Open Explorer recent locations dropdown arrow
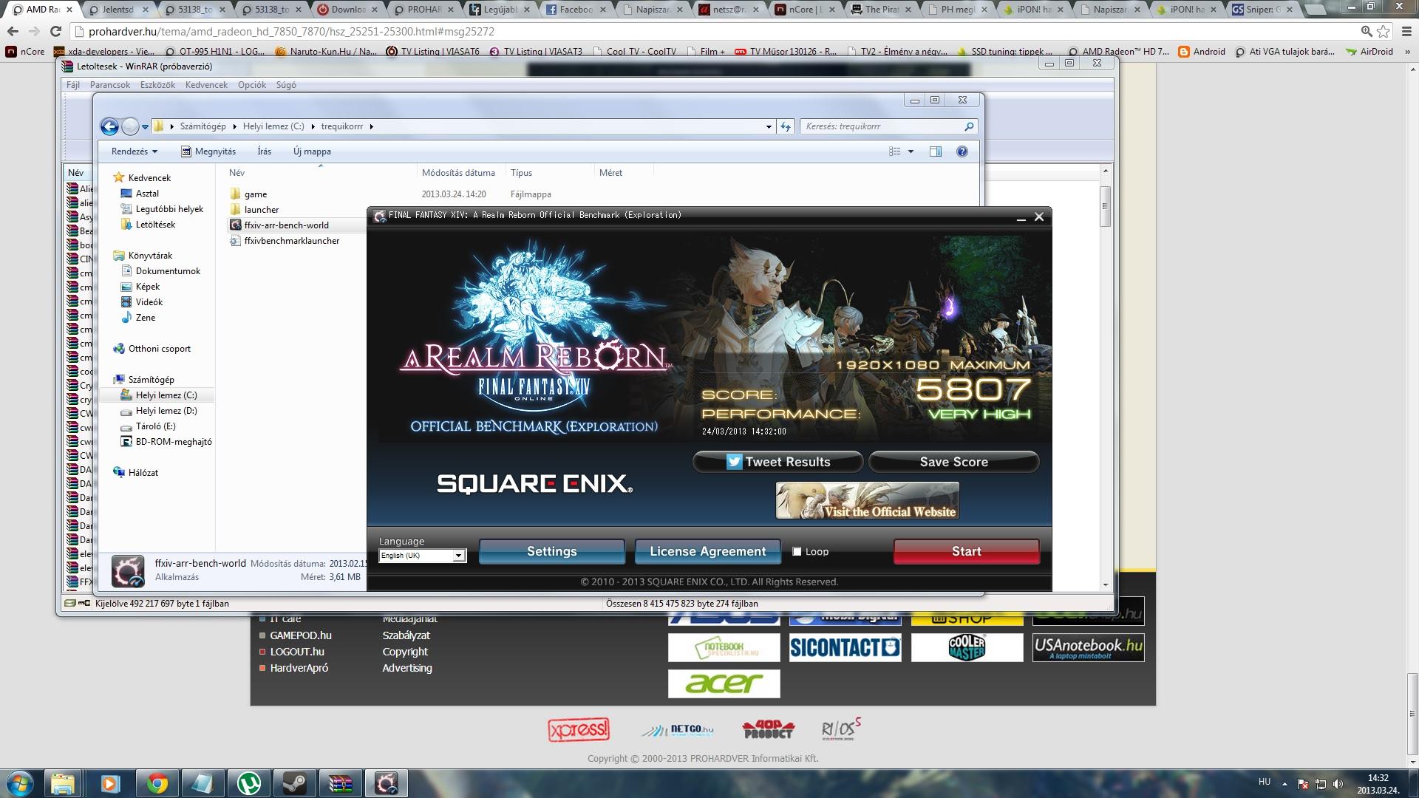This screenshot has width=1419, height=798. (x=145, y=126)
